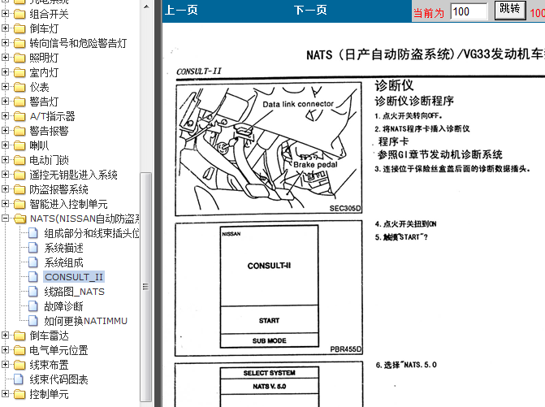Expand the 智能进入控制单元 node

5,203
